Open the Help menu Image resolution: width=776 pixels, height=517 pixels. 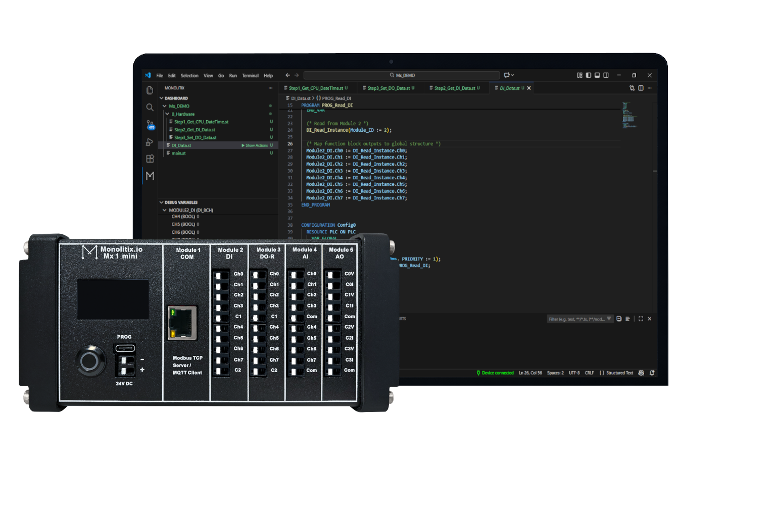point(268,76)
